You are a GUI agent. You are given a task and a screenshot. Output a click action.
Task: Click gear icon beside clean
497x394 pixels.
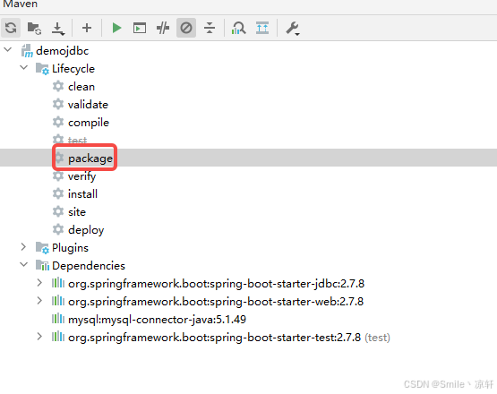pyautogui.click(x=58, y=86)
